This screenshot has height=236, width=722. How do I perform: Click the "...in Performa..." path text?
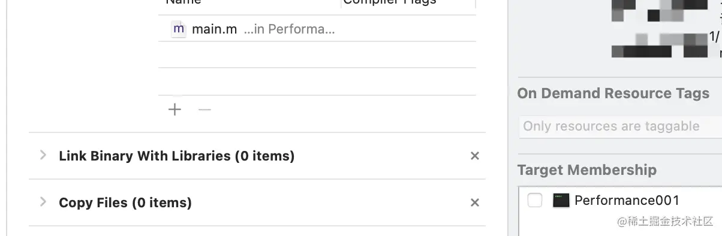290,29
